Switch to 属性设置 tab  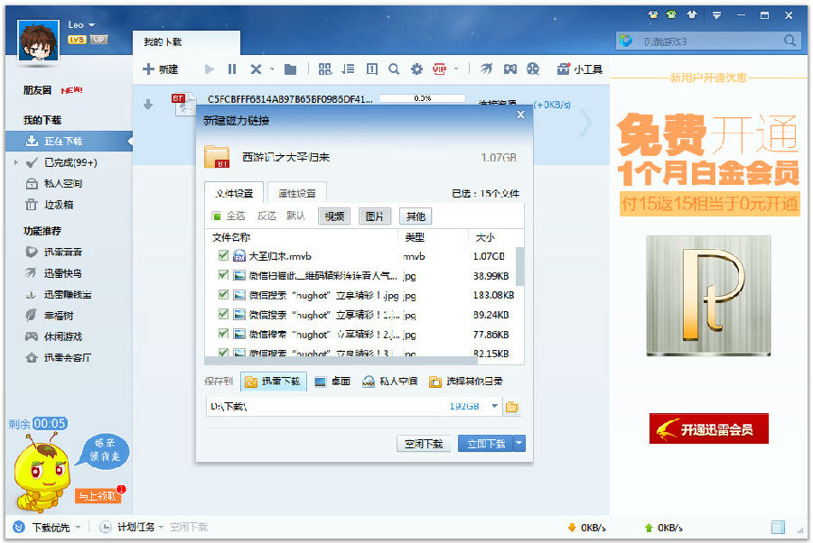pyautogui.click(x=296, y=193)
